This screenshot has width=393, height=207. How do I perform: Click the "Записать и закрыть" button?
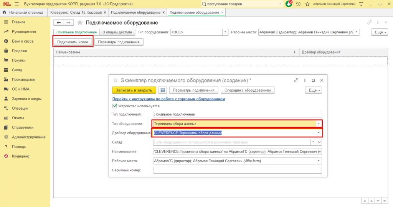click(134, 90)
